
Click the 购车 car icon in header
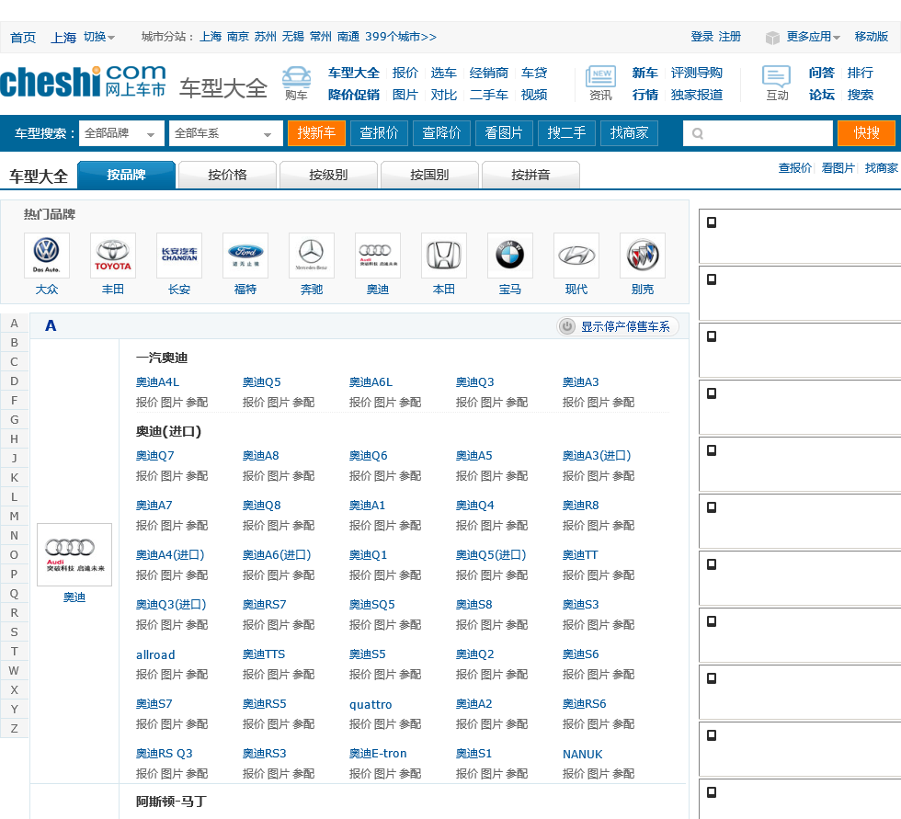pos(296,77)
